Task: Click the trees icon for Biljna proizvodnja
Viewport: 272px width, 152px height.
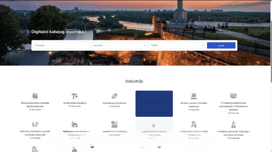Action: tap(35, 96)
